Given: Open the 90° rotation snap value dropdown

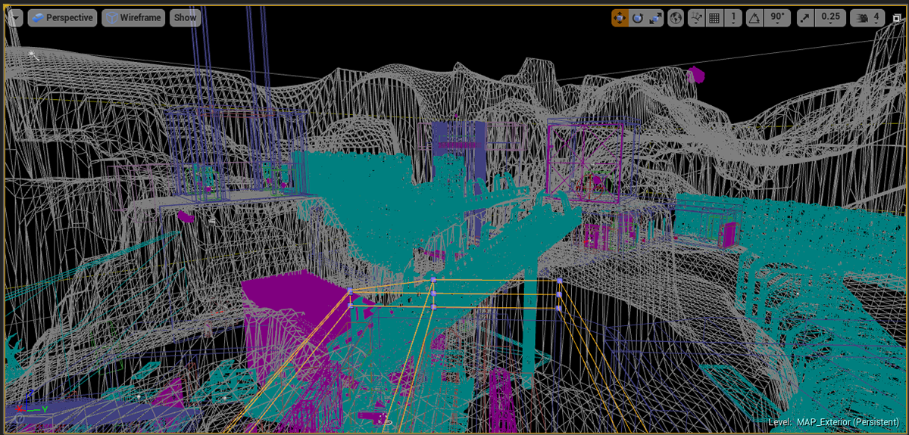Looking at the screenshot, I should point(779,17).
